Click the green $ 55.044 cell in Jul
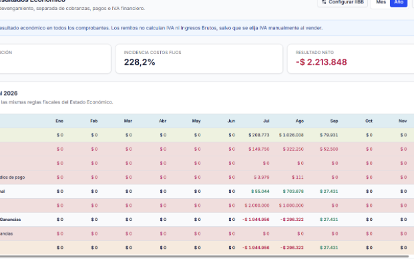 [260, 192]
